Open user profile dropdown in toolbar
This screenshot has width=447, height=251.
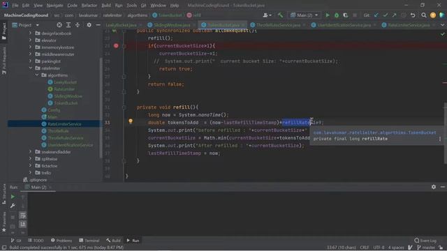click(x=267, y=15)
